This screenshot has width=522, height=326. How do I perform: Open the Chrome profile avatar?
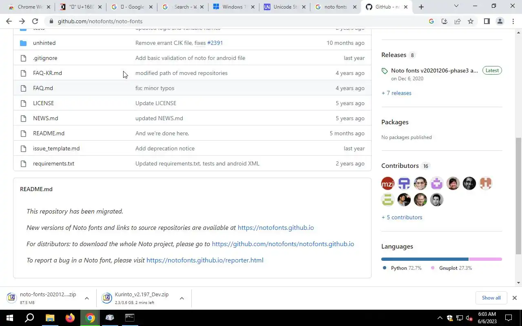point(500,21)
